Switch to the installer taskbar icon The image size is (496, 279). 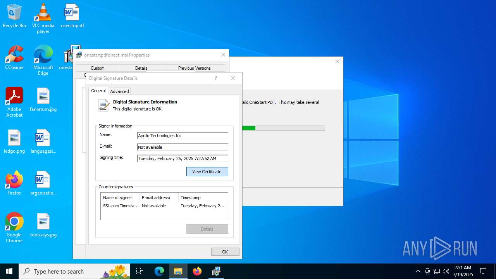click(216, 271)
